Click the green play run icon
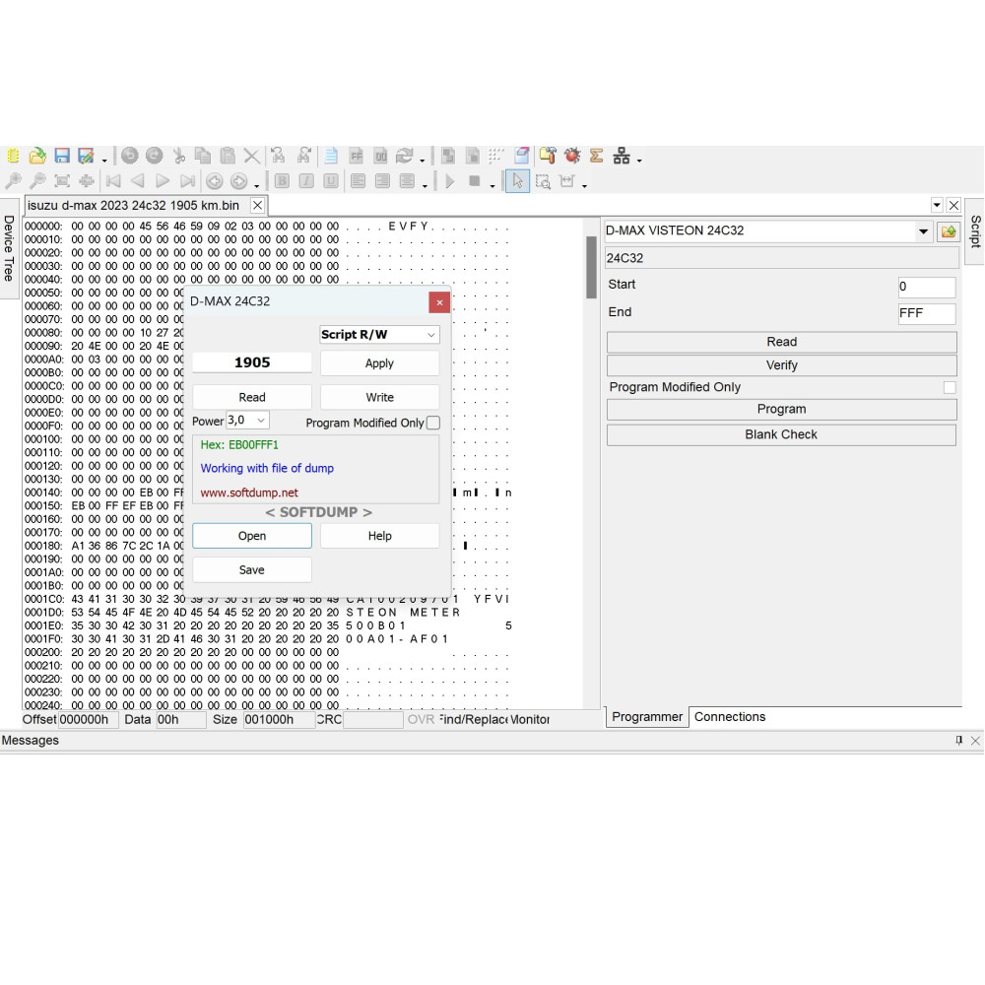The width and height of the screenshot is (985, 985). (450, 181)
